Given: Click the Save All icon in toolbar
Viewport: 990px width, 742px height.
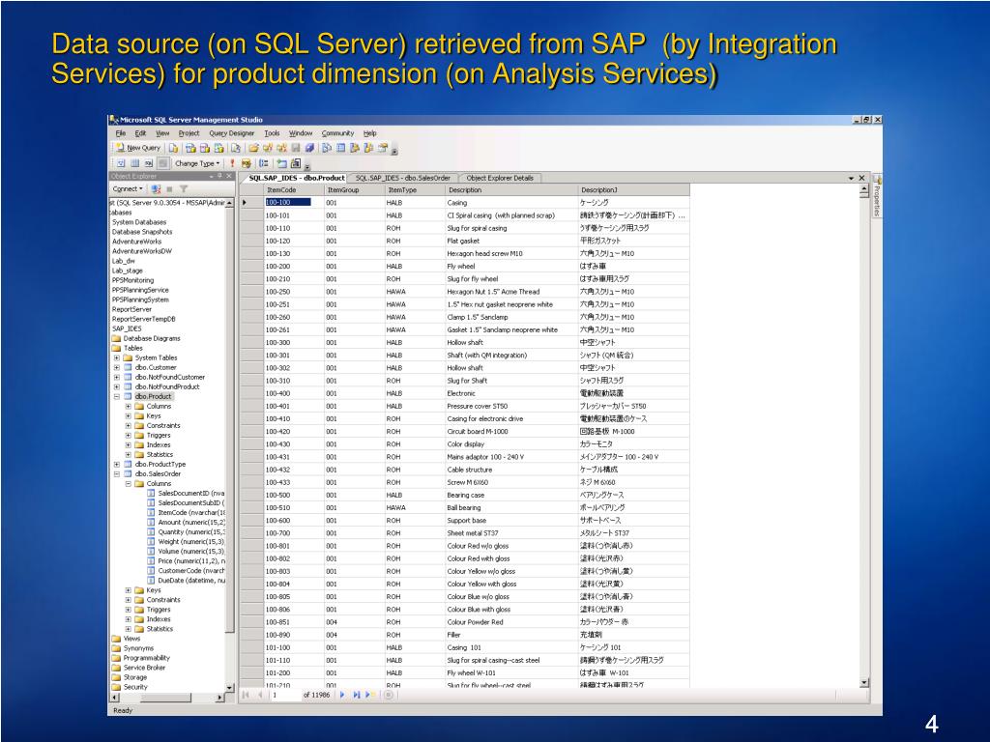Looking at the screenshot, I should coord(309,148).
